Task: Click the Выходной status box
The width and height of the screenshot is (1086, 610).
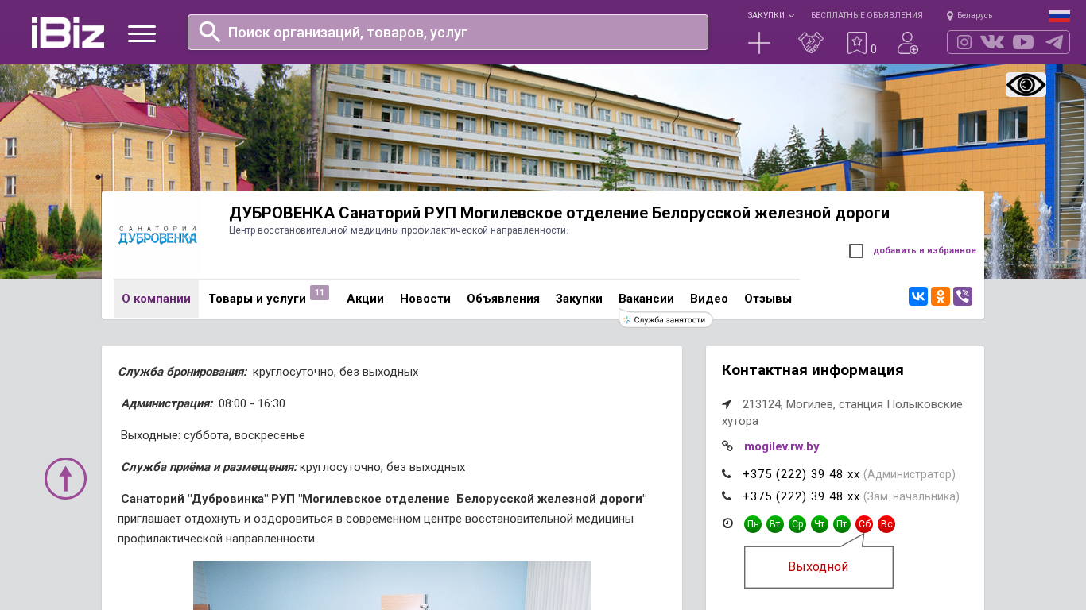Action: 819,567
